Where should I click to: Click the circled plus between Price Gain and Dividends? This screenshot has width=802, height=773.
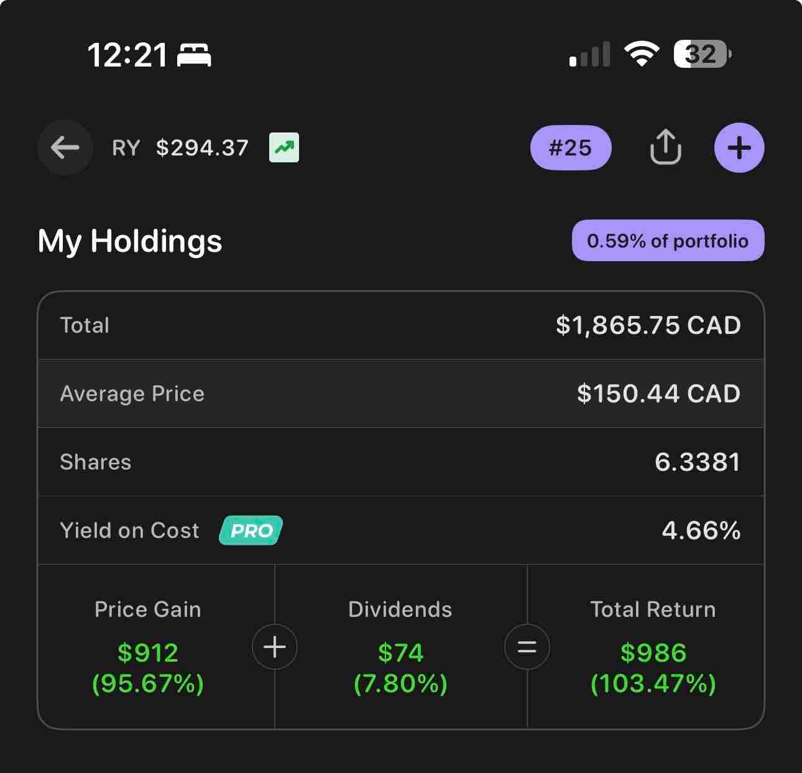tap(275, 647)
